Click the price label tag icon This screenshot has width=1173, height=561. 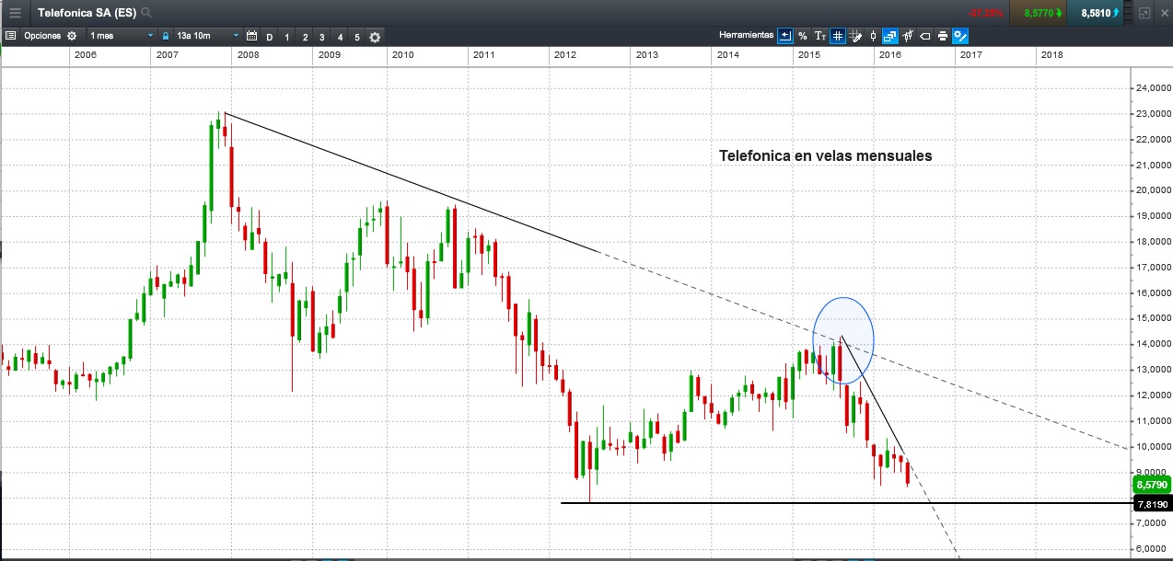tap(925, 36)
